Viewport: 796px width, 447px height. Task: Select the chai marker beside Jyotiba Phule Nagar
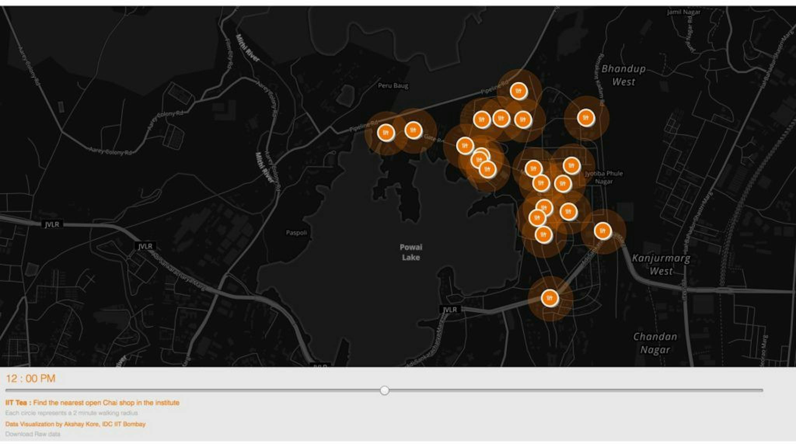click(x=571, y=166)
